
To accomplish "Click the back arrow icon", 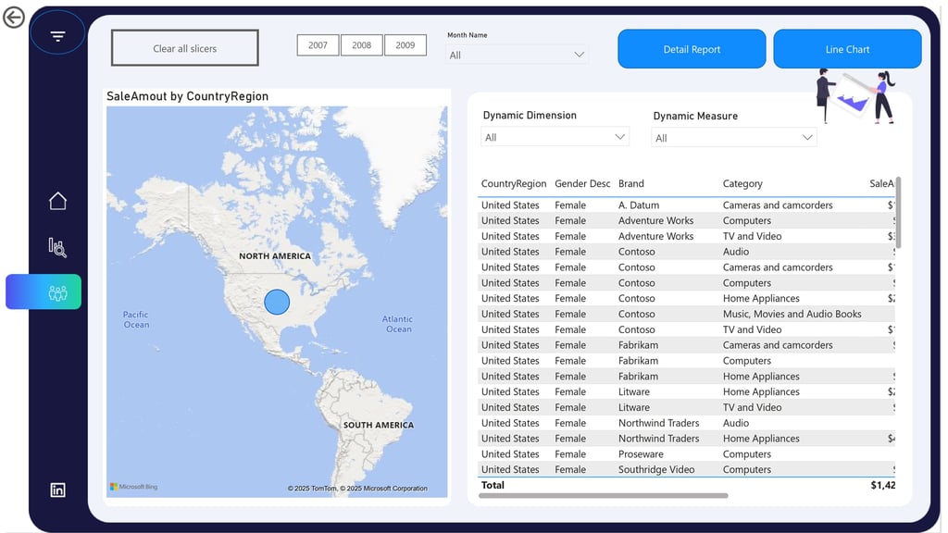I will tap(13, 18).
